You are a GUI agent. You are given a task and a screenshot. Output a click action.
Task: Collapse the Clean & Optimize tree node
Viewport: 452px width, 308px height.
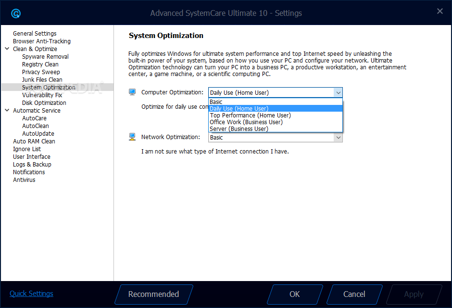[7, 49]
